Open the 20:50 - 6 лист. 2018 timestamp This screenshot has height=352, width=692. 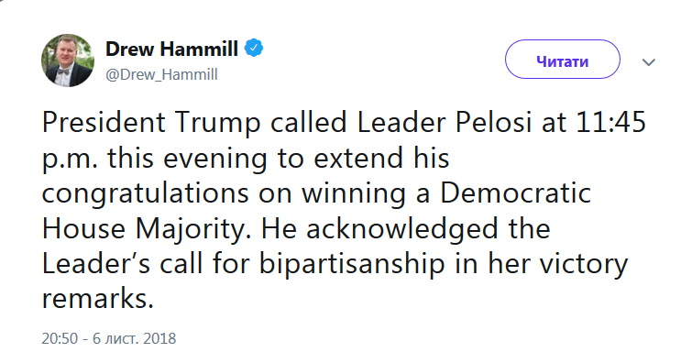click(x=109, y=338)
